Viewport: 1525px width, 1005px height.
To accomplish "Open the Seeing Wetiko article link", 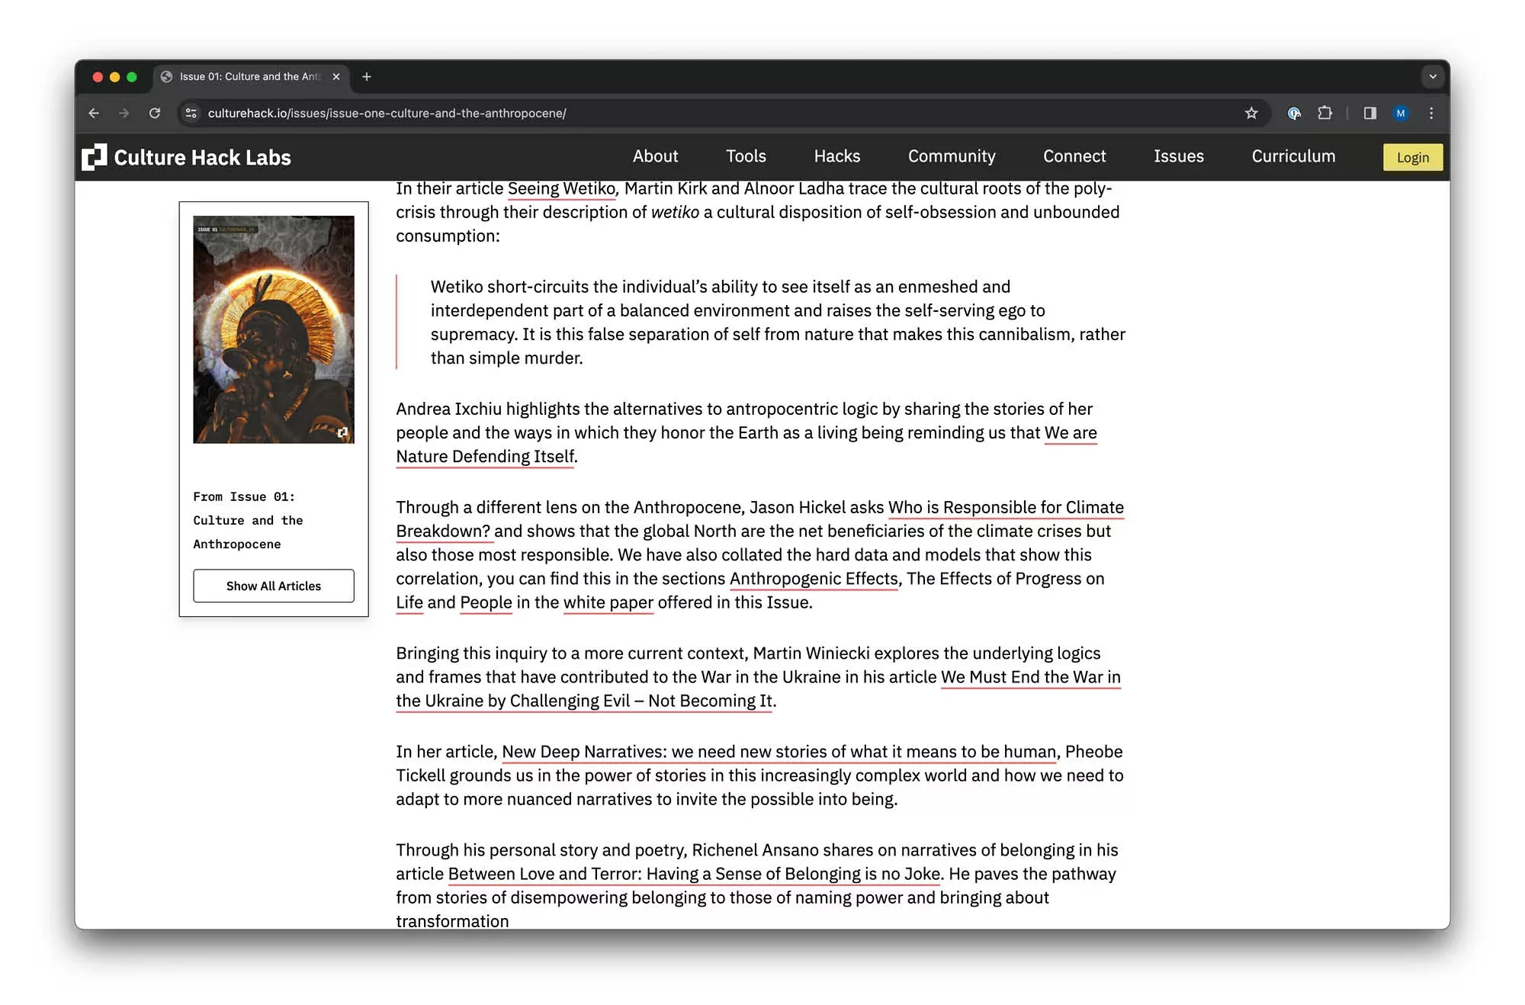I will (561, 188).
